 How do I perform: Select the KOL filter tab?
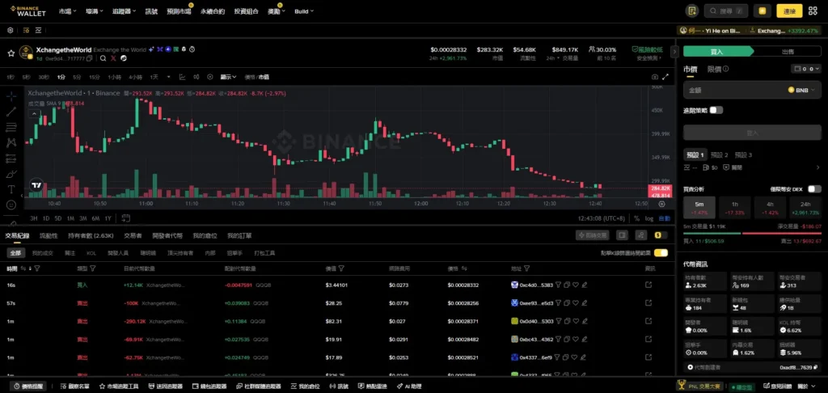(x=91, y=253)
